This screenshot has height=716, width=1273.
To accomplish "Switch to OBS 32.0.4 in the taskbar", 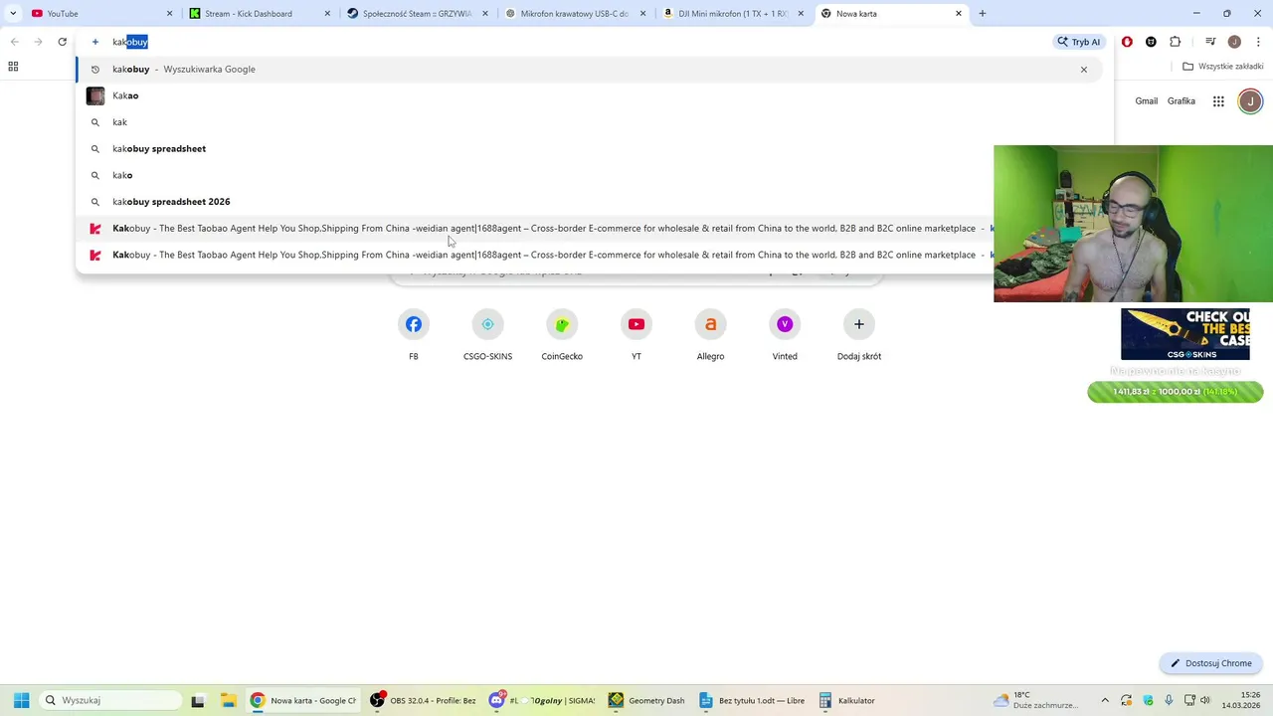I will pos(423,700).
